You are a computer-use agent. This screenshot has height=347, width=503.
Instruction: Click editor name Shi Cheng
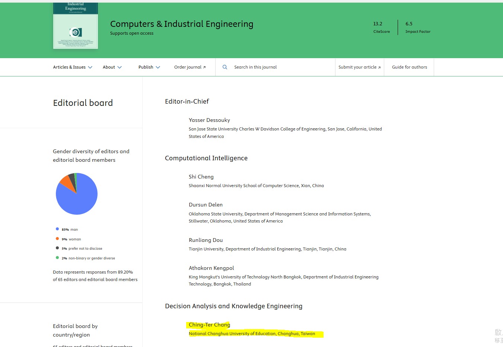[x=201, y=177]
